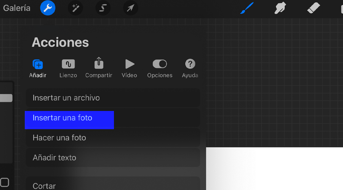343x190 pixels.
Task: Click the wrench Actions icon
Action: click(x=48, y=8)
